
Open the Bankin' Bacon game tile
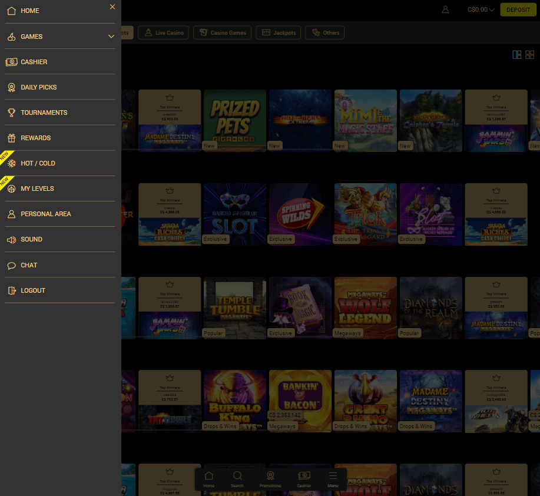pyautogui.click(x=300, y=401)
